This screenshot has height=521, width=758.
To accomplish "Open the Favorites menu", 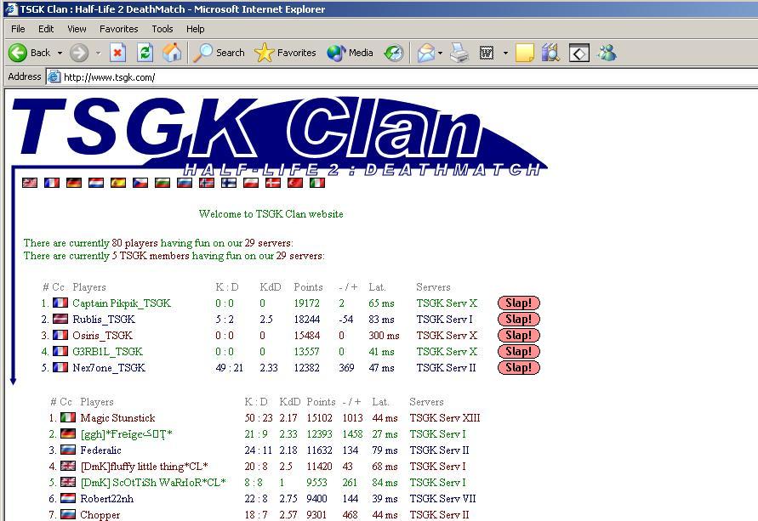I will coord(118,29).
